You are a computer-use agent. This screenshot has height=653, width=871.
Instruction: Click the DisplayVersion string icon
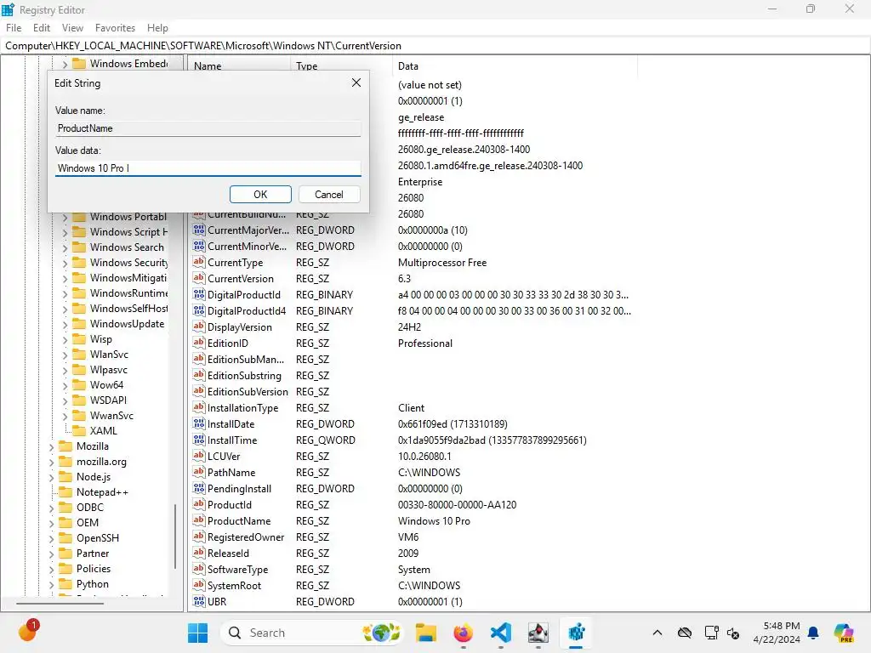click(199, 326)
